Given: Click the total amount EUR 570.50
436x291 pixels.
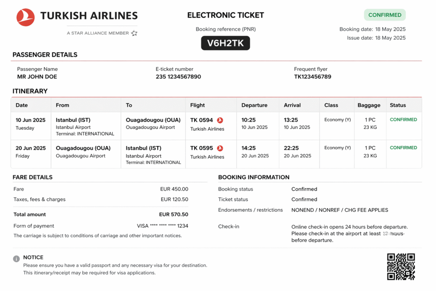Looking at the screenshot, I should click(174, 215).
